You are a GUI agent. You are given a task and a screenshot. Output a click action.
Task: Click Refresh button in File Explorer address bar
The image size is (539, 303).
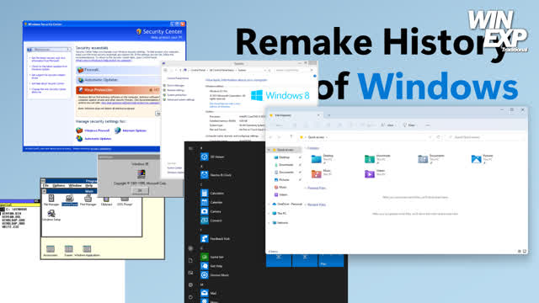click(439, 137)
